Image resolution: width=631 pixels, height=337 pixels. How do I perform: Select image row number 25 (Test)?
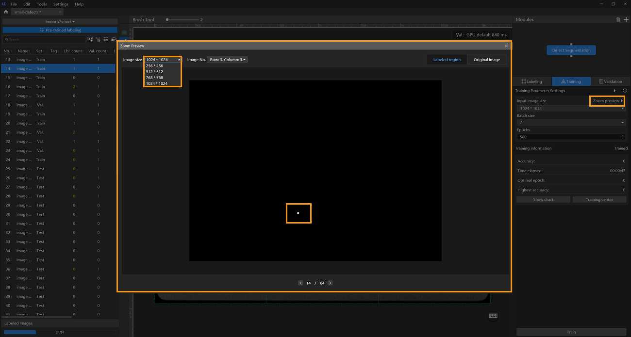click(x=58, y=169)
